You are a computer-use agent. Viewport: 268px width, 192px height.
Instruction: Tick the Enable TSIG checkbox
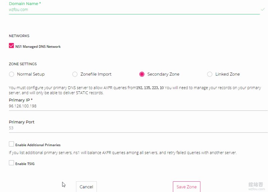tap(11, 163)
